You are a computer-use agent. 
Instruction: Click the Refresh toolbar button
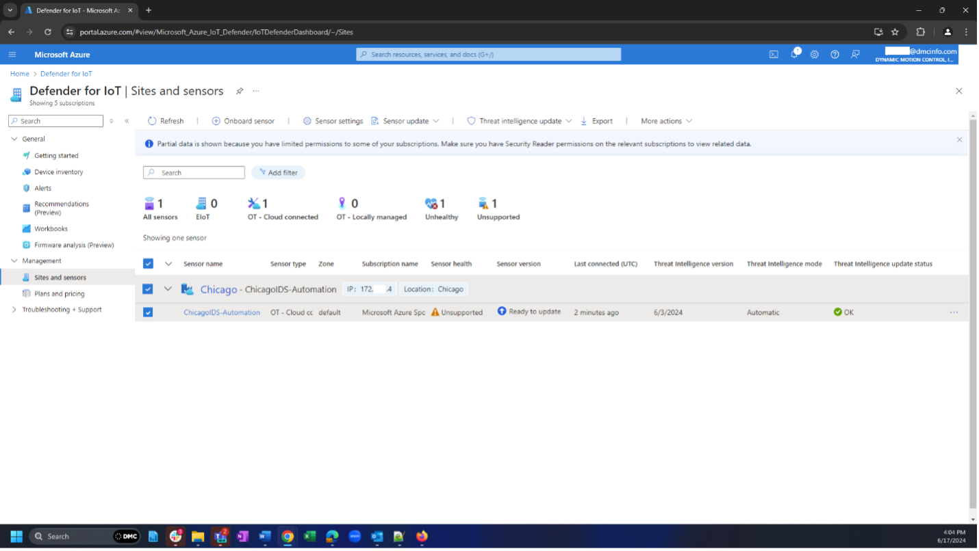(166, 121)
